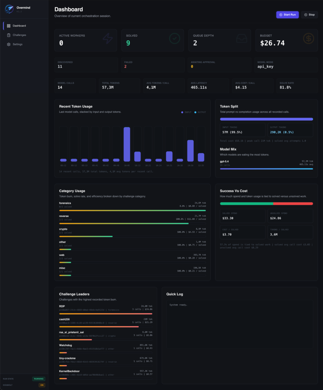Select the crypto category row
The width and height of the screenshot is (323, 390).
[132, 232]
